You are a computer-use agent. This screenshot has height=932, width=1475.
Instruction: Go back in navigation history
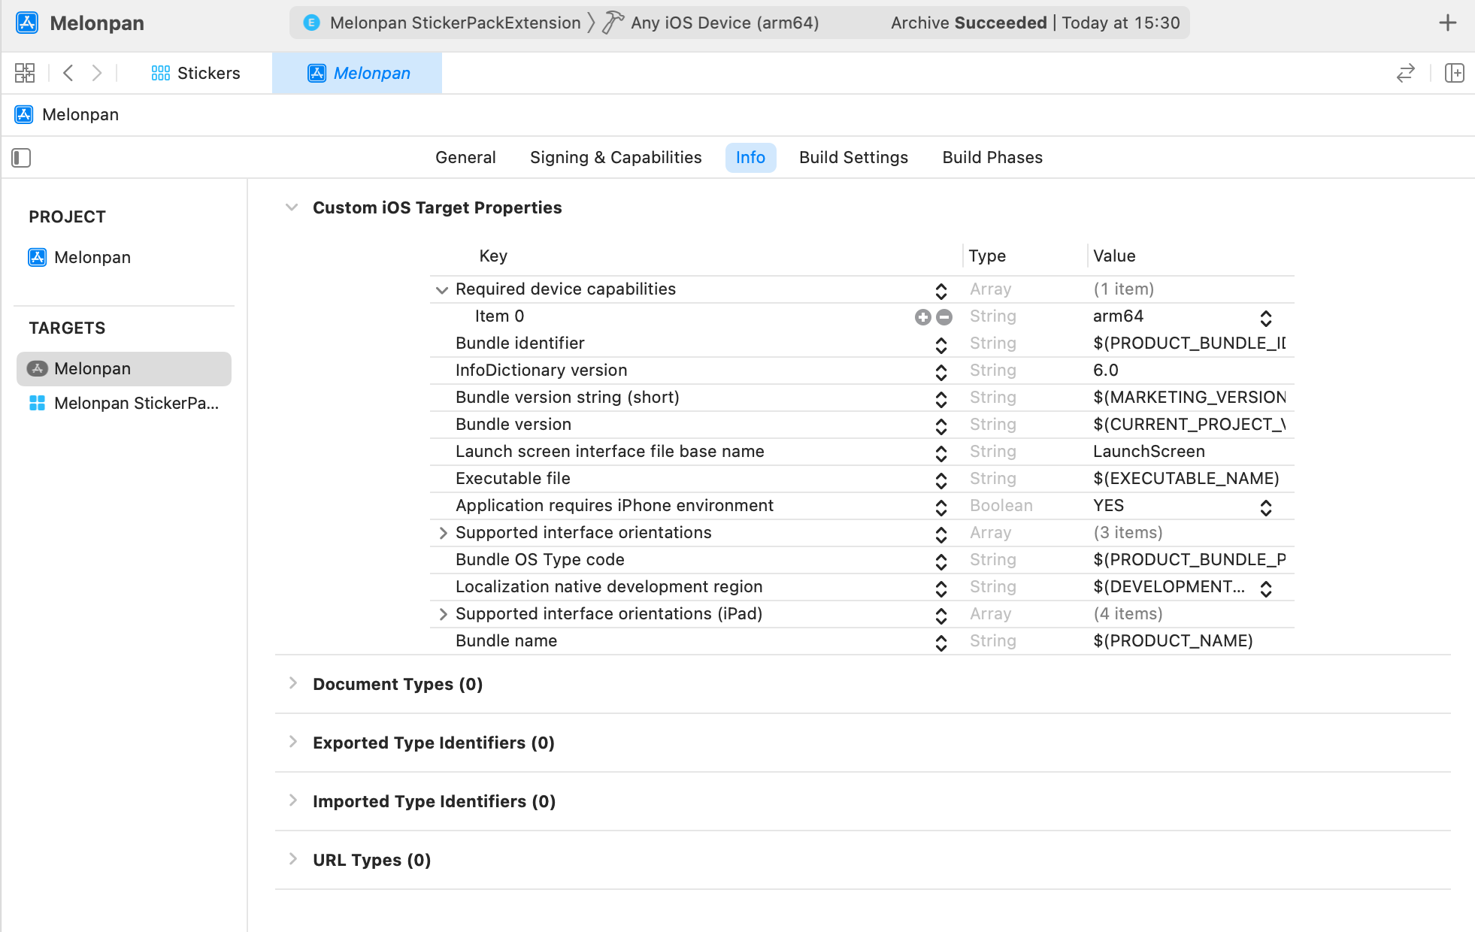pyautogui.click(x=68, y=73)
